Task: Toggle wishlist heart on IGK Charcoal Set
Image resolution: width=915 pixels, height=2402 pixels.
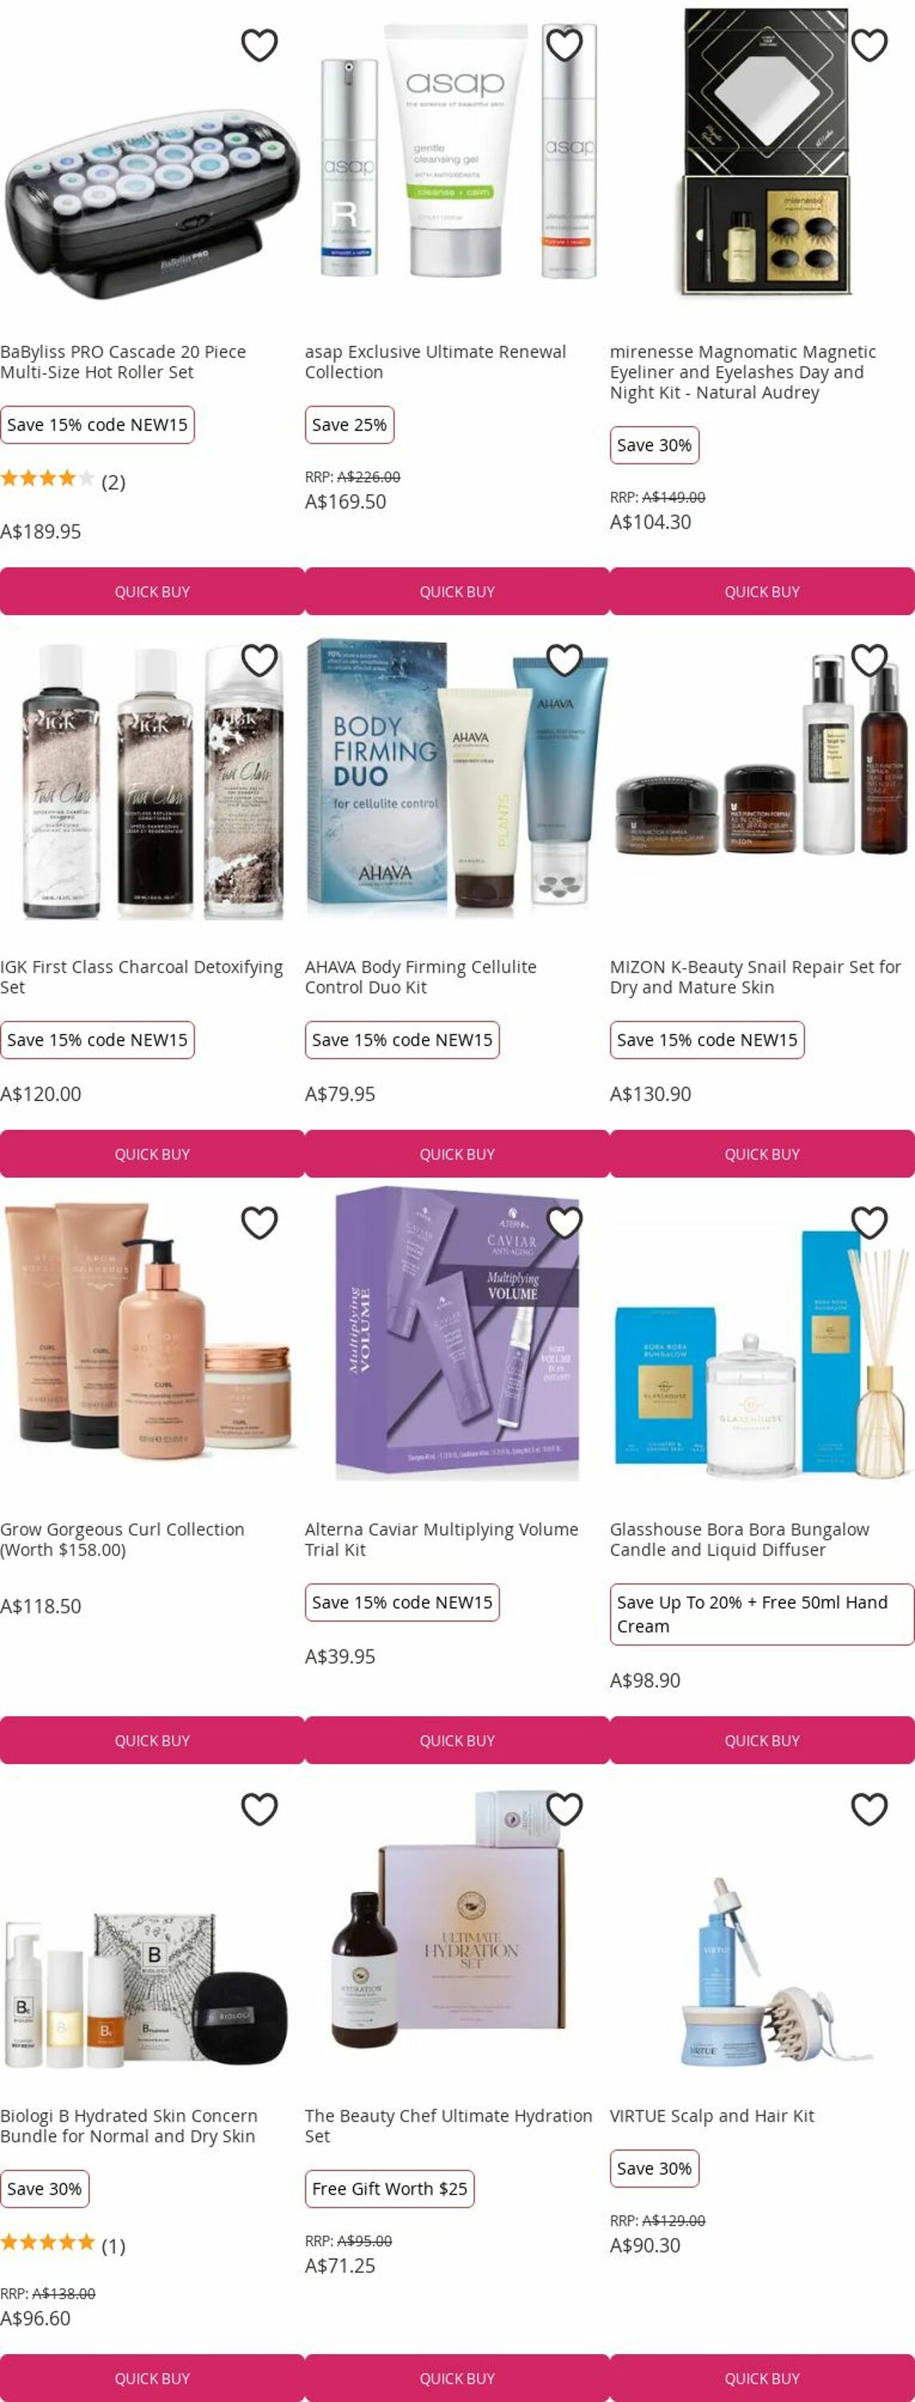Action: click(259, 661)
